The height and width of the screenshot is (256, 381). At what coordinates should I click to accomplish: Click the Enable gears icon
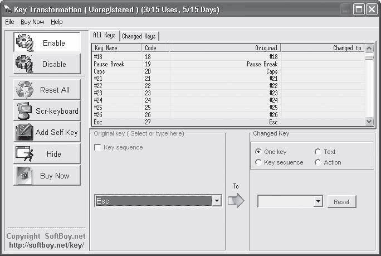click(x=25, y=42)
